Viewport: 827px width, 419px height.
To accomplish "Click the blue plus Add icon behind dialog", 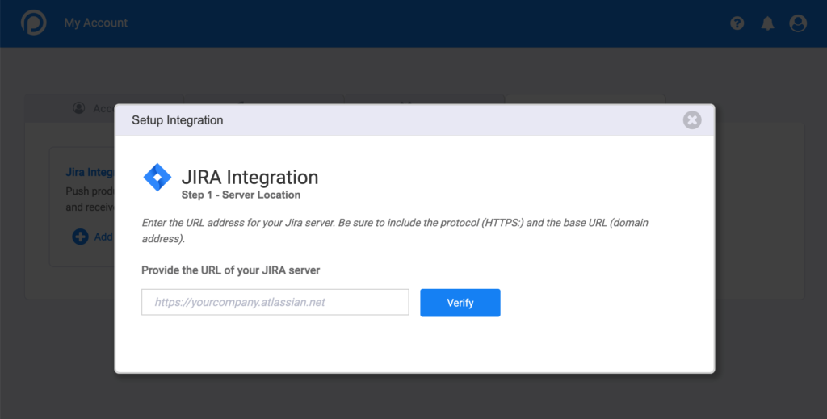I will pyautogui.click(x=80, y=237).
